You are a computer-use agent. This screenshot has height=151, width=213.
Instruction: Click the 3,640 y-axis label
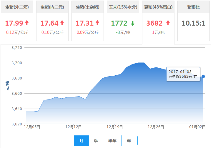17,109
